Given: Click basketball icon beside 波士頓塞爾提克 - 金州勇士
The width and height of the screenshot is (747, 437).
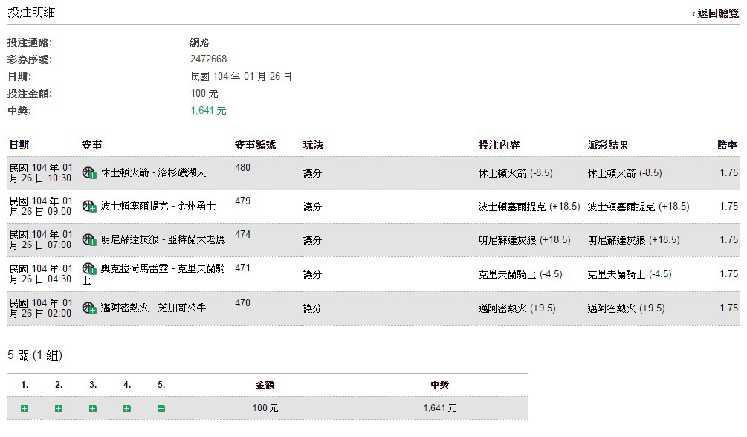Looking at the screenshot, I should (x=89, y=207).
